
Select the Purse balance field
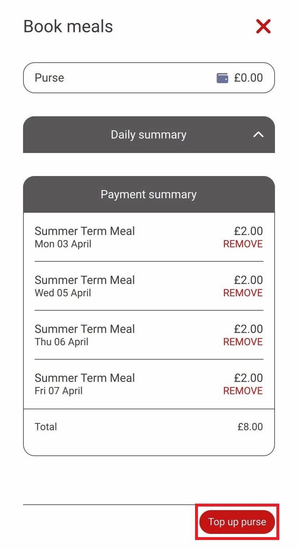tap(149, 78)
